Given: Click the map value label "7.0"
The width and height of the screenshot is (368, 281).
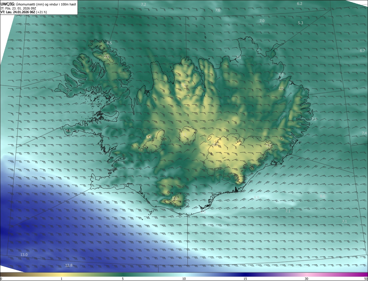Looking at the screenshot, I should pos(262,21).
